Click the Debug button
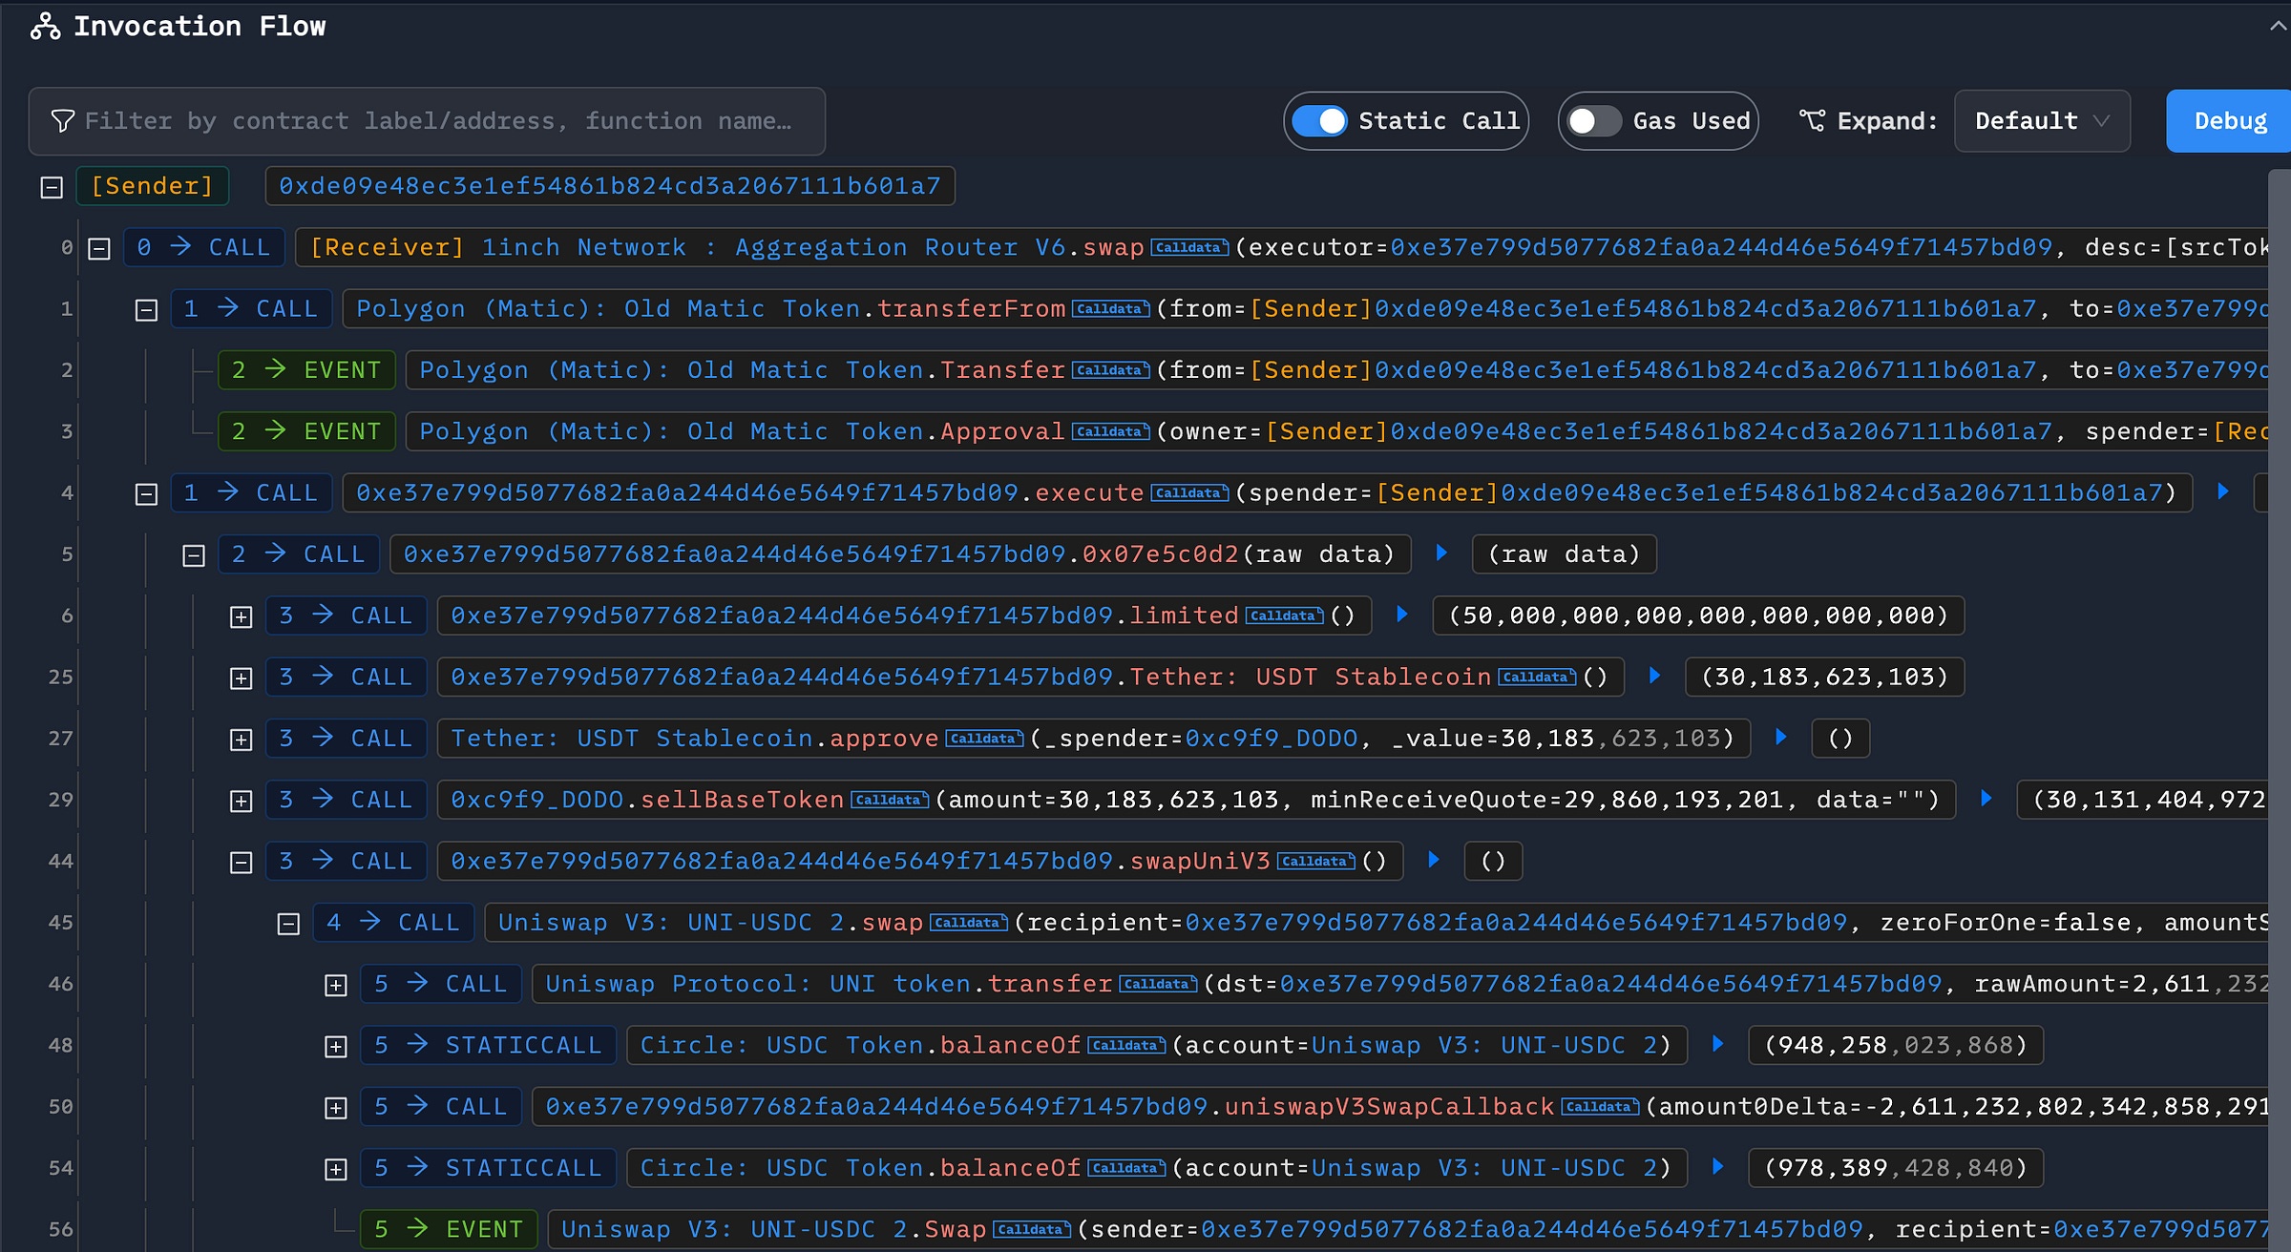This screenshot has width=2291, height=1252. coord(2228,120)
